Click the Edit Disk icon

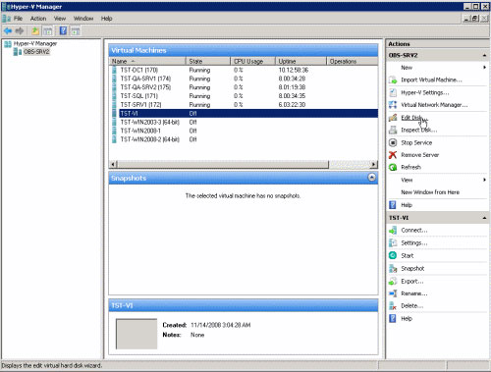393,118
